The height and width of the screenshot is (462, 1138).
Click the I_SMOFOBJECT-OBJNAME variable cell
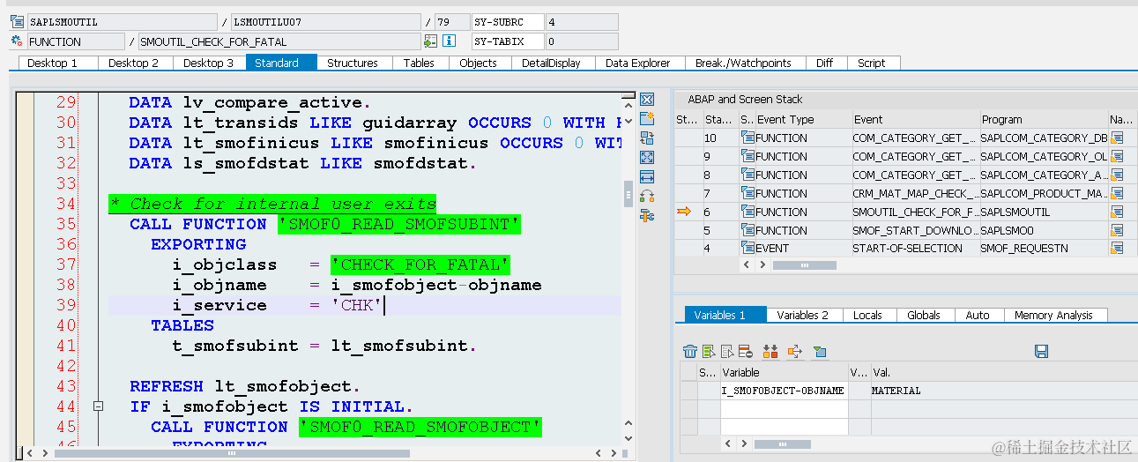click(784, 391)
